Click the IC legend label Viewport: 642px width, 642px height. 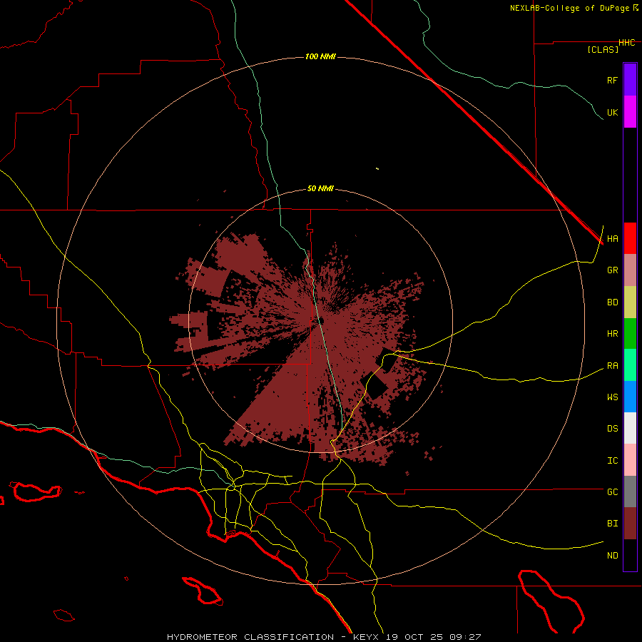612,461
